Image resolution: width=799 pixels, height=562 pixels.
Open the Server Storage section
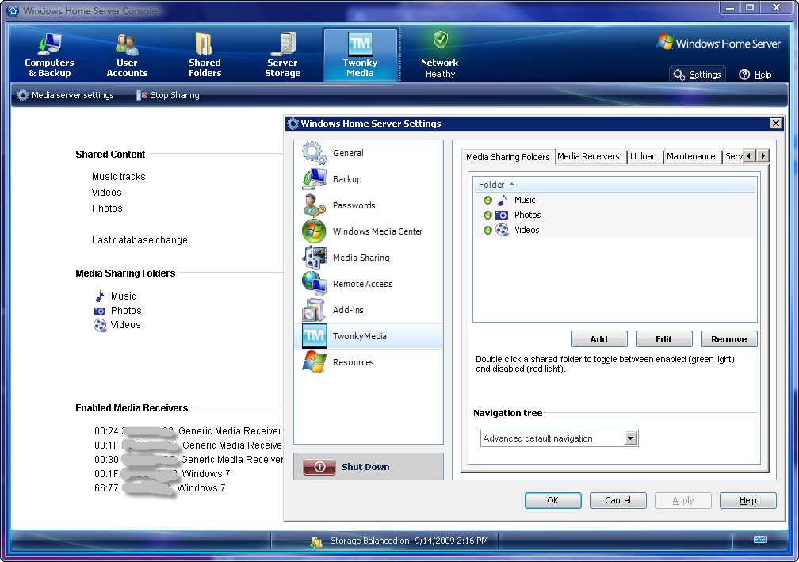[x=282, y=55]
